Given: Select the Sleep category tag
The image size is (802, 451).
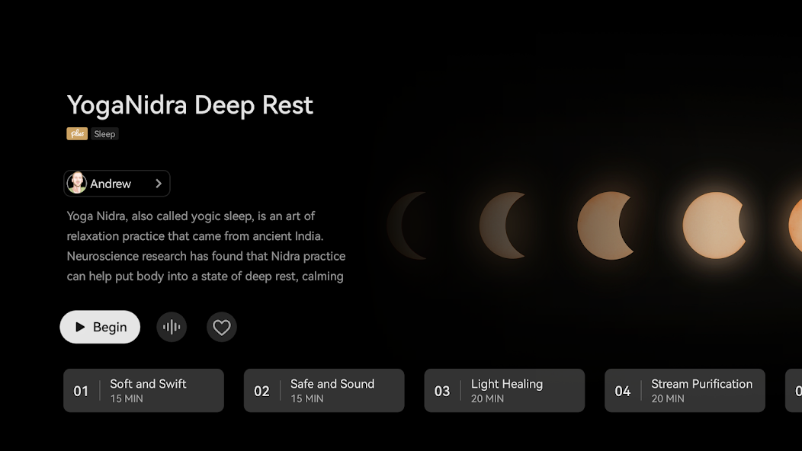Looking at the screenshot, I should tap(104, 134).
